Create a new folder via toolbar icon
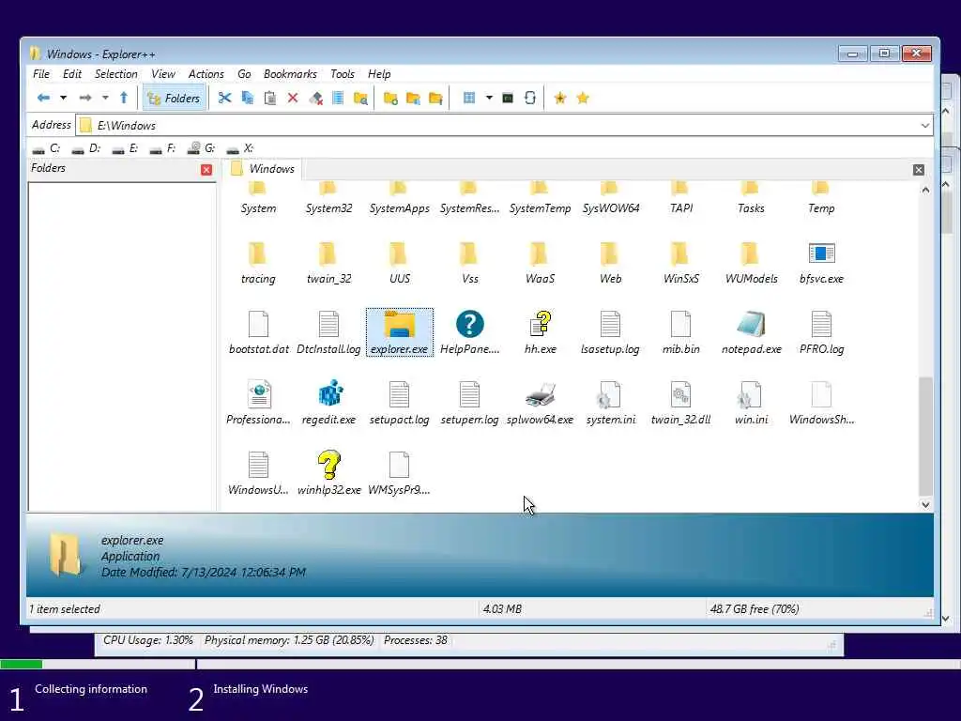Screen dimensions: 961x721 click(390, 98)
